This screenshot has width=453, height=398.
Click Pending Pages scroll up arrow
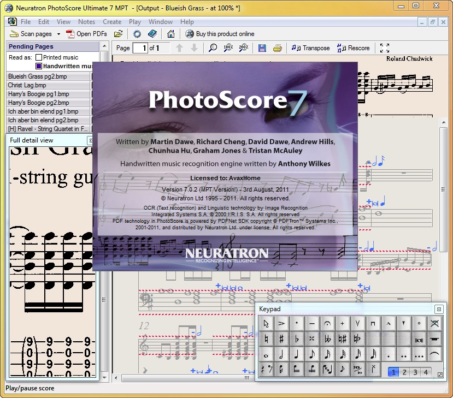point(104,46)
